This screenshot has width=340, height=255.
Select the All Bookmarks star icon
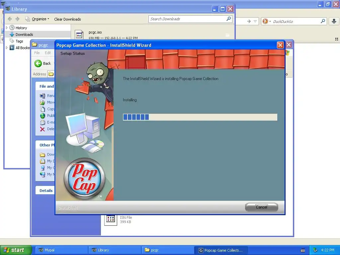(12, 48)
